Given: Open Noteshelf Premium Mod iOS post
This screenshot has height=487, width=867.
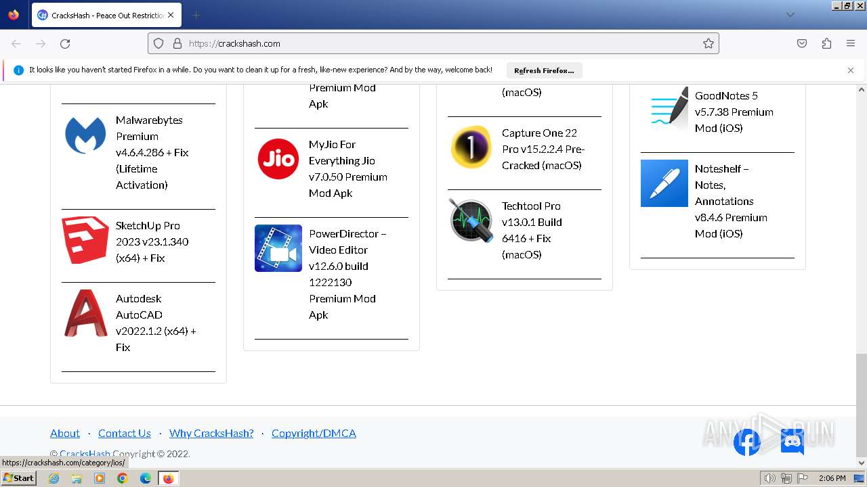Looking at the screenshot, I should click(x=731, y=201).
